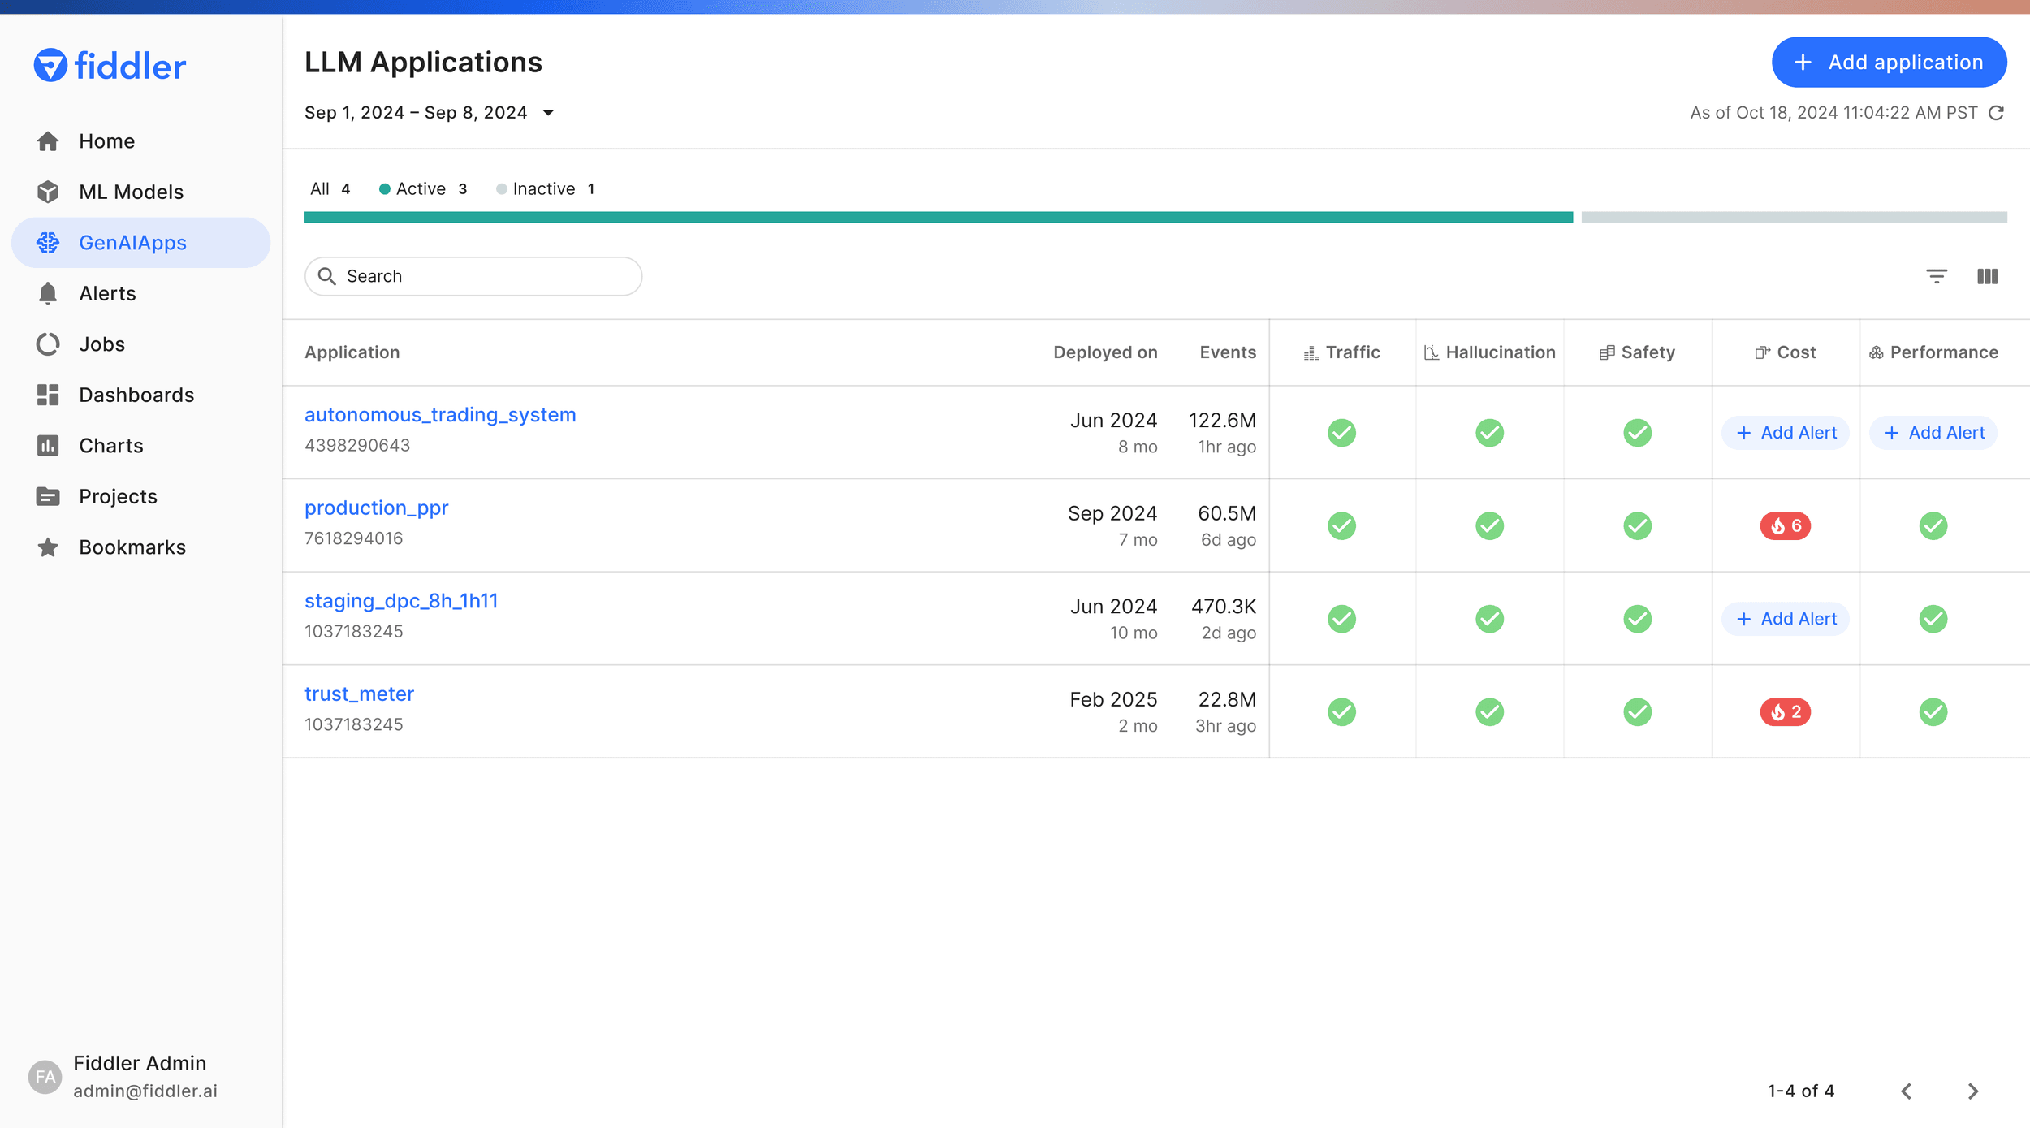Select the All 4 filter tab
This screenshot has width=2030, height=1128.
[x=330, y=188]
